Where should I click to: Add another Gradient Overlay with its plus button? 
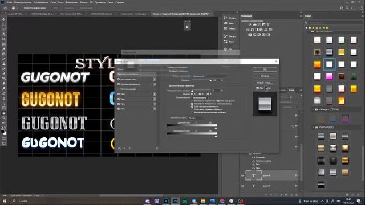155,84
